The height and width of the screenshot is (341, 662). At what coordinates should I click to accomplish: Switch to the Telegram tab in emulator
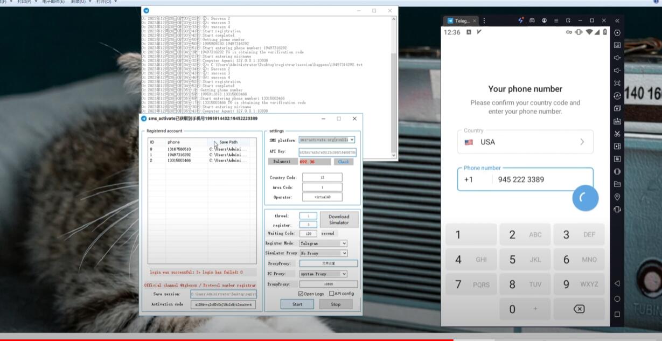point(462,20)
